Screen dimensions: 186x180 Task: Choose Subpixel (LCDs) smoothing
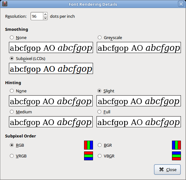point(12,58)
